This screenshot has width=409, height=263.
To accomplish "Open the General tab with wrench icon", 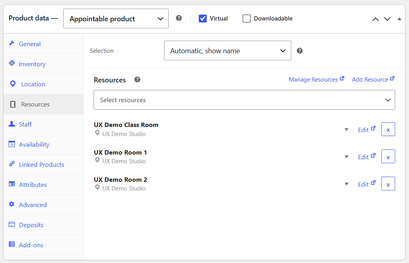I will click(43, 44).
